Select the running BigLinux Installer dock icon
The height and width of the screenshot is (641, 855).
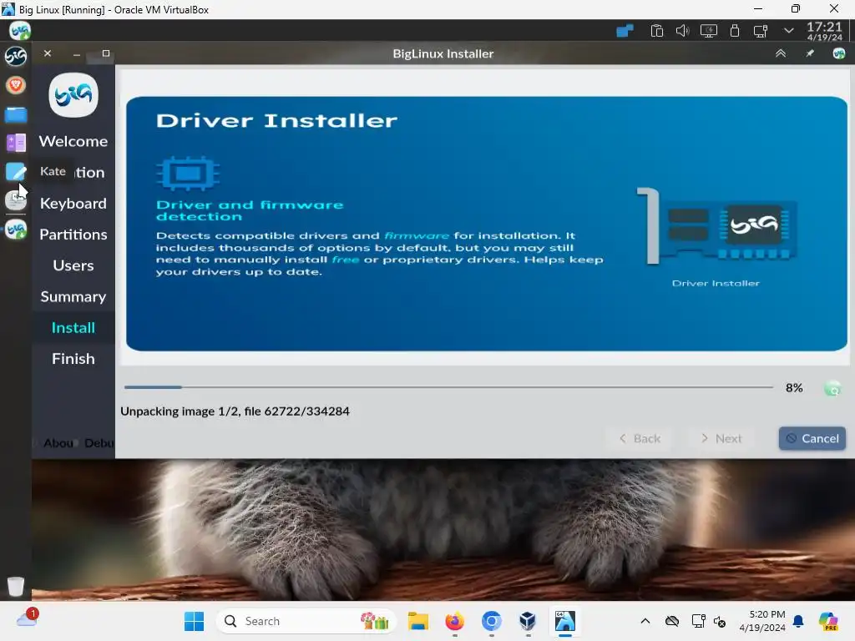click(16, 230)
